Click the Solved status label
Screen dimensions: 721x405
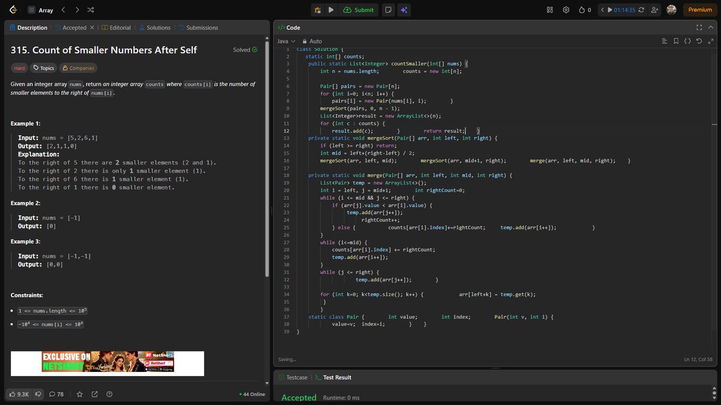coord(245,50)
